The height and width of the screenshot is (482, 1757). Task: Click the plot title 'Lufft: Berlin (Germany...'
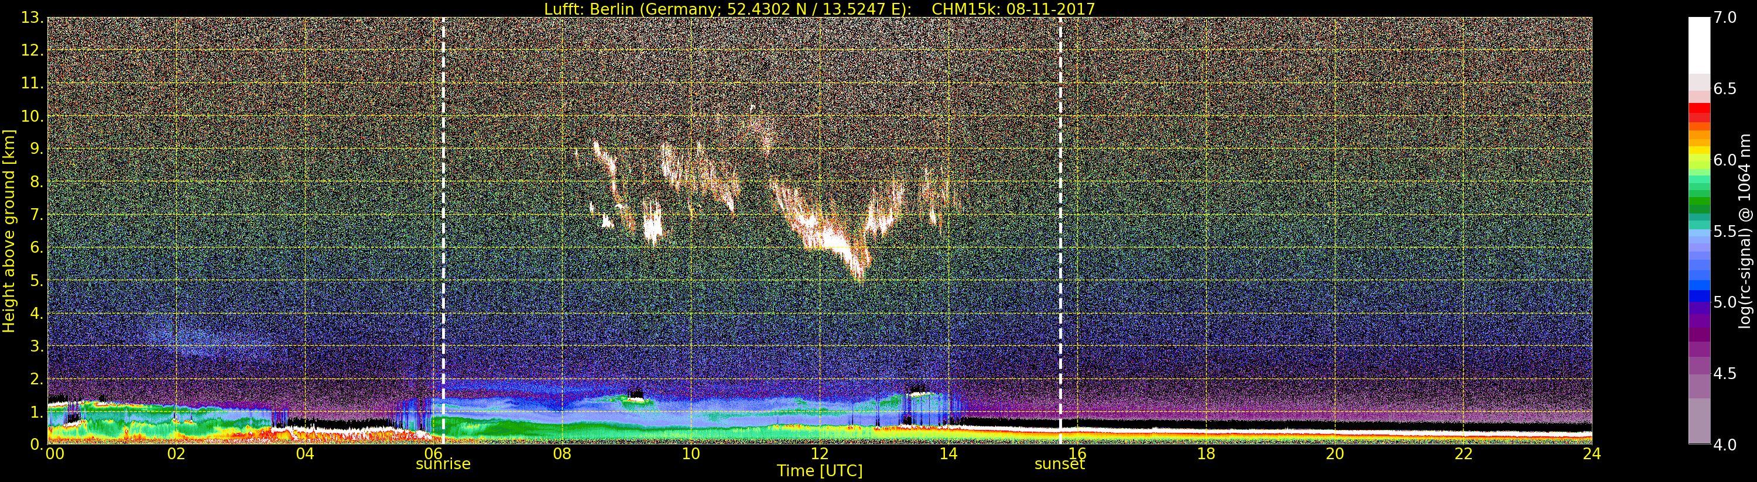tap(819, 9)
